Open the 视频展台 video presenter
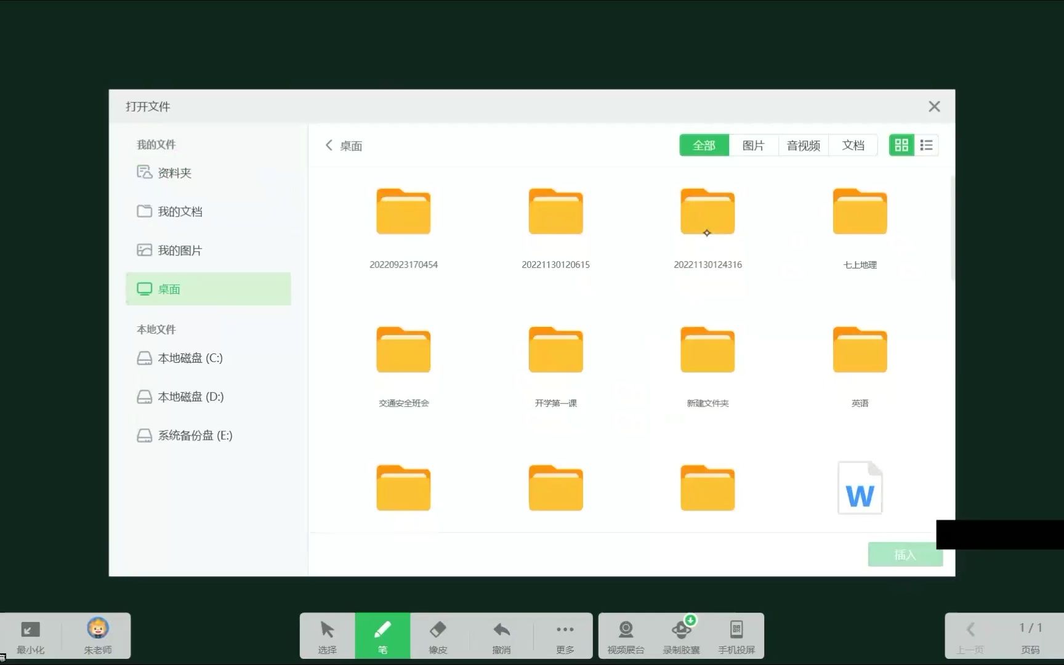This screenshot has width=1064, height=665. tap(625, 635)
